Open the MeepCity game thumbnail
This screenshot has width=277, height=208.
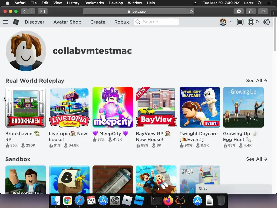113,107
